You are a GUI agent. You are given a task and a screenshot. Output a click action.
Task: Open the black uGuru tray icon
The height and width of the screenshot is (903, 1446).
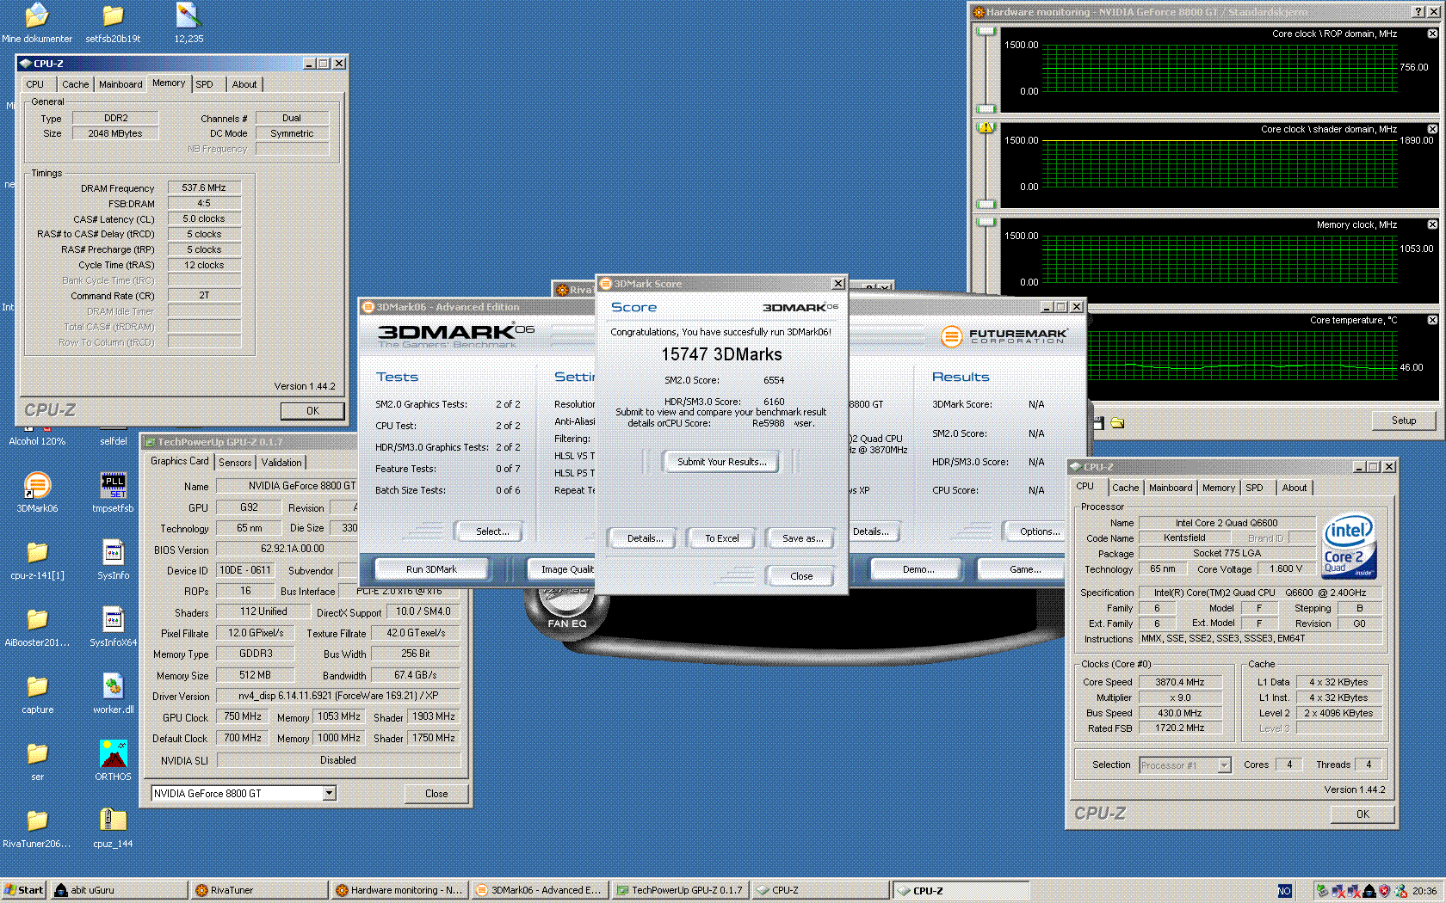1369,891
